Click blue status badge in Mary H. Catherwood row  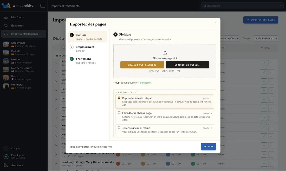[x=168, y=164]
